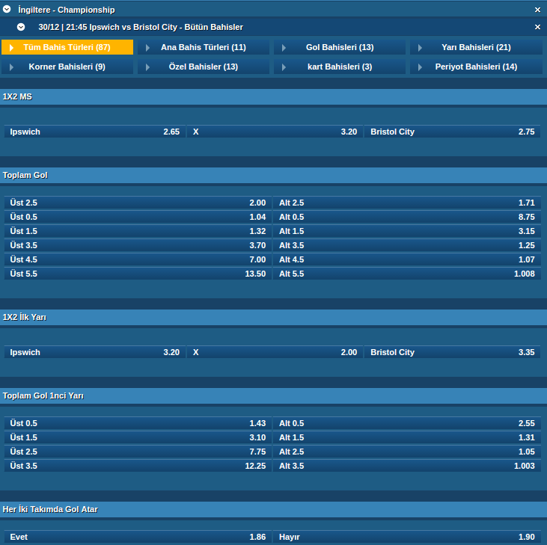
Task: Collapse the İngiltere - Championship league section
Action: (7, 10)
